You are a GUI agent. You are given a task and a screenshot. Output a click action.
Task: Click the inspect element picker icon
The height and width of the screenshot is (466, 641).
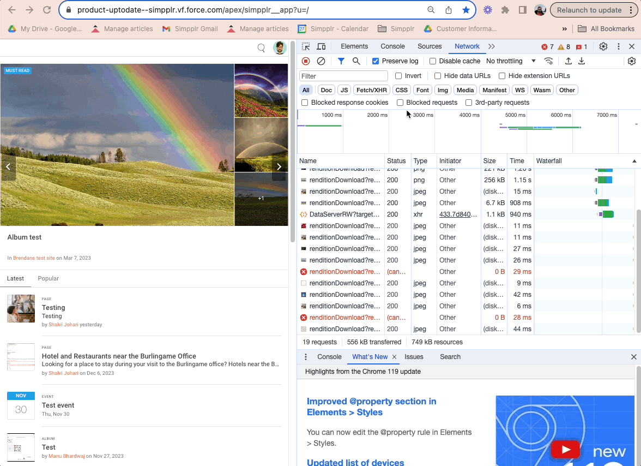[x=306, y=47]
